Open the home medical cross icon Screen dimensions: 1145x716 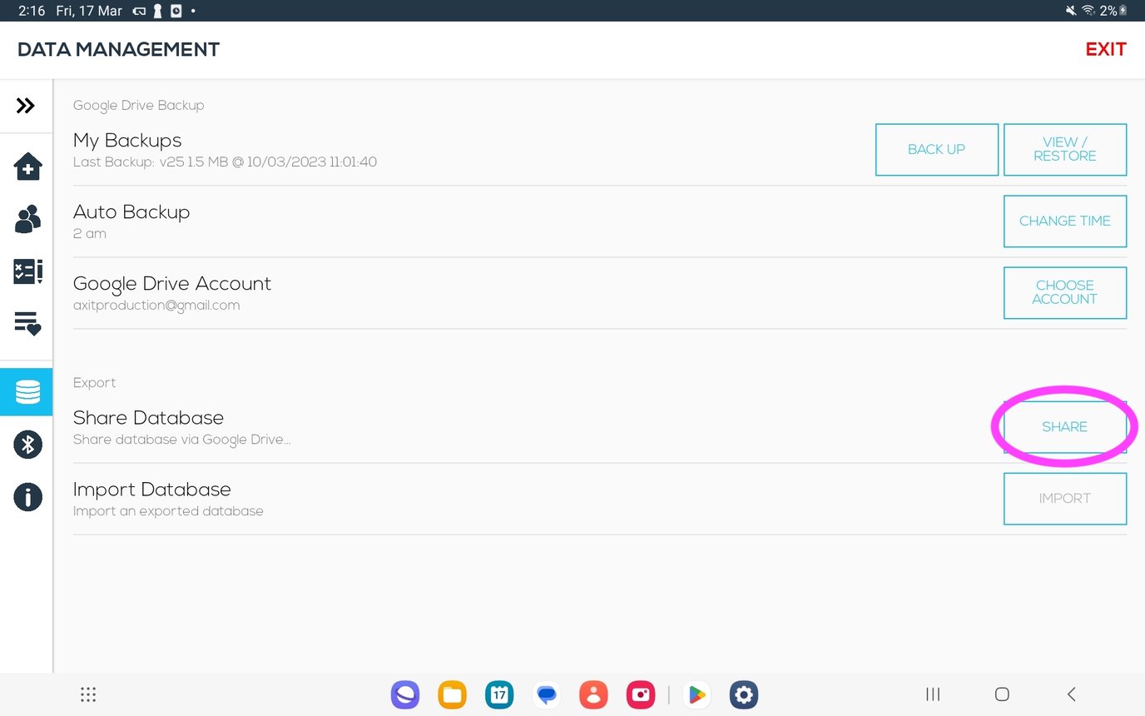[27, 167]
